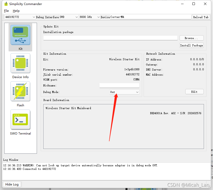Minimize the Simplicity Commander window
This screenshot has height=190, width=213.
click(x=182, y=4)
